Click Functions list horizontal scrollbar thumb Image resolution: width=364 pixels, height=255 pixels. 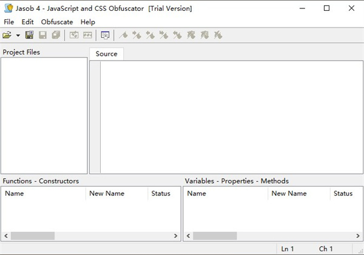33,236
